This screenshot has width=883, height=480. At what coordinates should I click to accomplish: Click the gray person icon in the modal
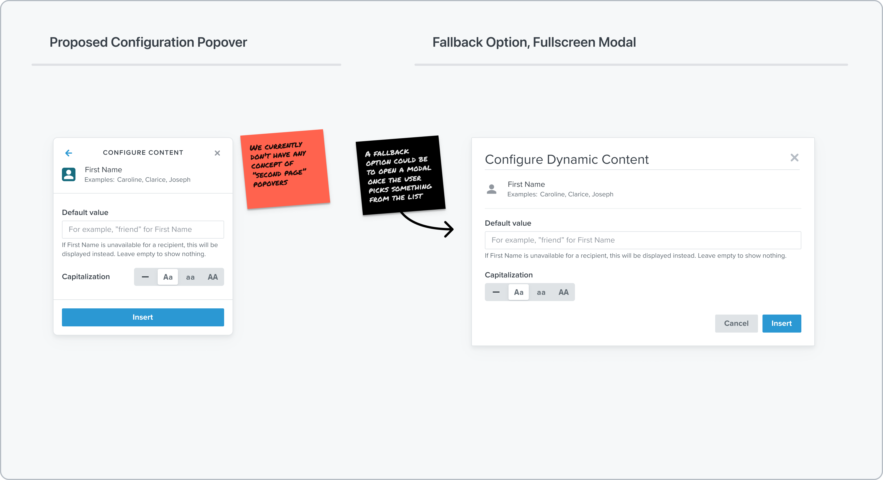coord(492,189)
